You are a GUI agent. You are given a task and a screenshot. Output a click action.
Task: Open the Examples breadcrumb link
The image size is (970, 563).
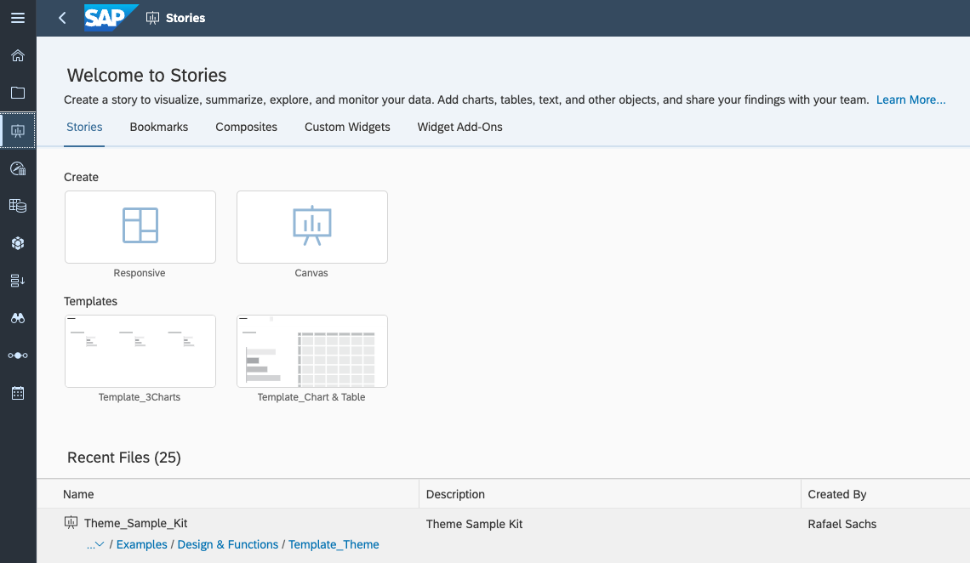(141, 544)
